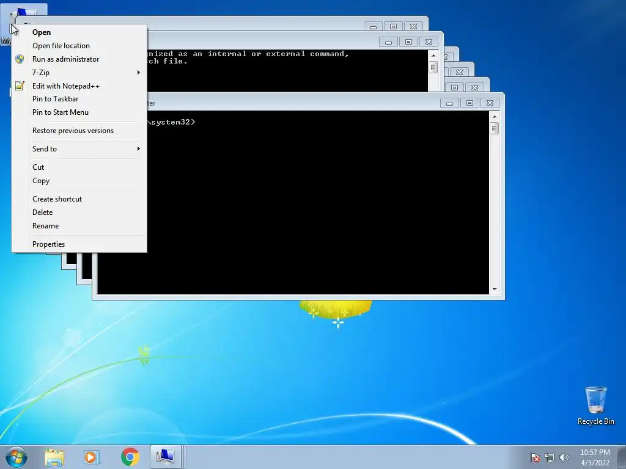Open Action Center flag in the tray
The height and width of the screenshot is (469, 626).
coord(534,457)
